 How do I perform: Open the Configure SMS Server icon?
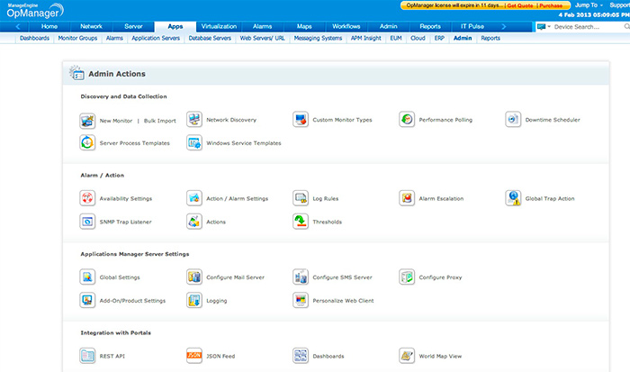[301, 277]
